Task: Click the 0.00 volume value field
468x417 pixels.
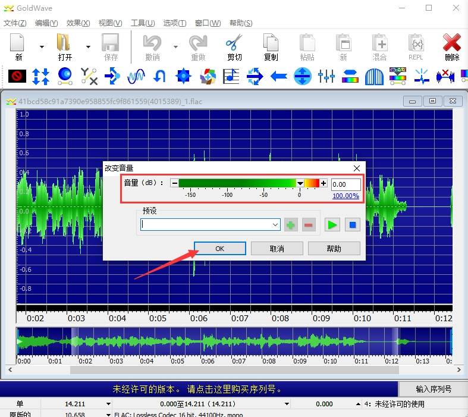Action: [x=346, y=184]
